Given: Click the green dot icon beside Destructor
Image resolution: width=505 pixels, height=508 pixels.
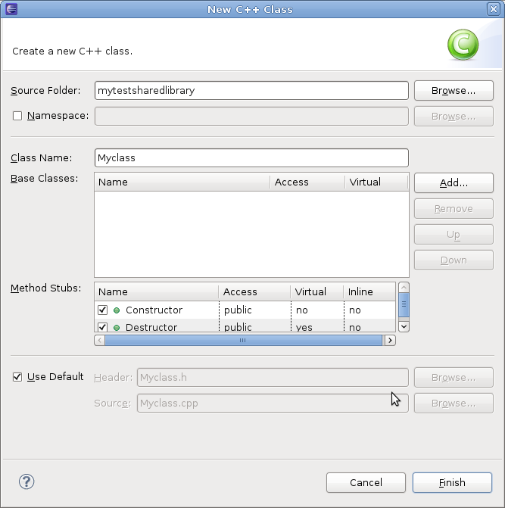Looking at the screenshot, I should click(x=117, y=328).
